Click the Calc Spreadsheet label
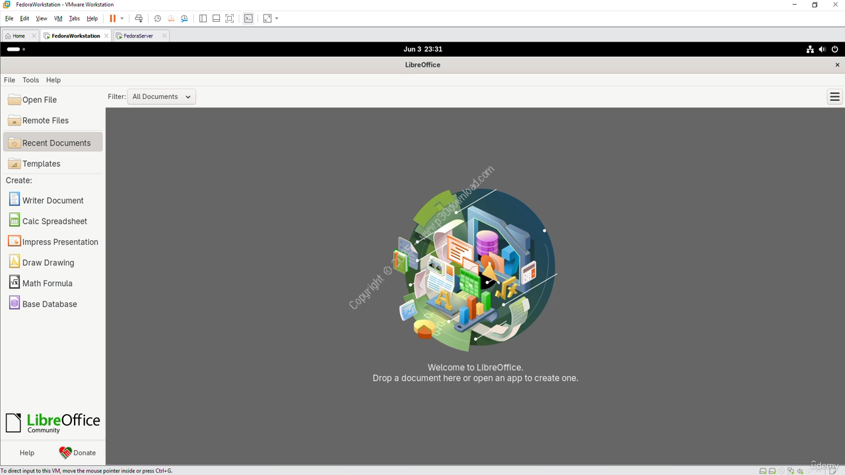This screenshot has height=475, width=845. tap(55, 221)
